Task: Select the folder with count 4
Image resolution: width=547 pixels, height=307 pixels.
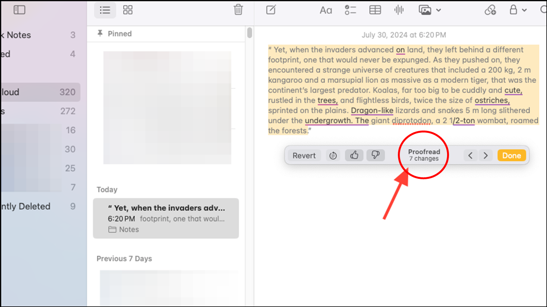Action: point(40,54)
